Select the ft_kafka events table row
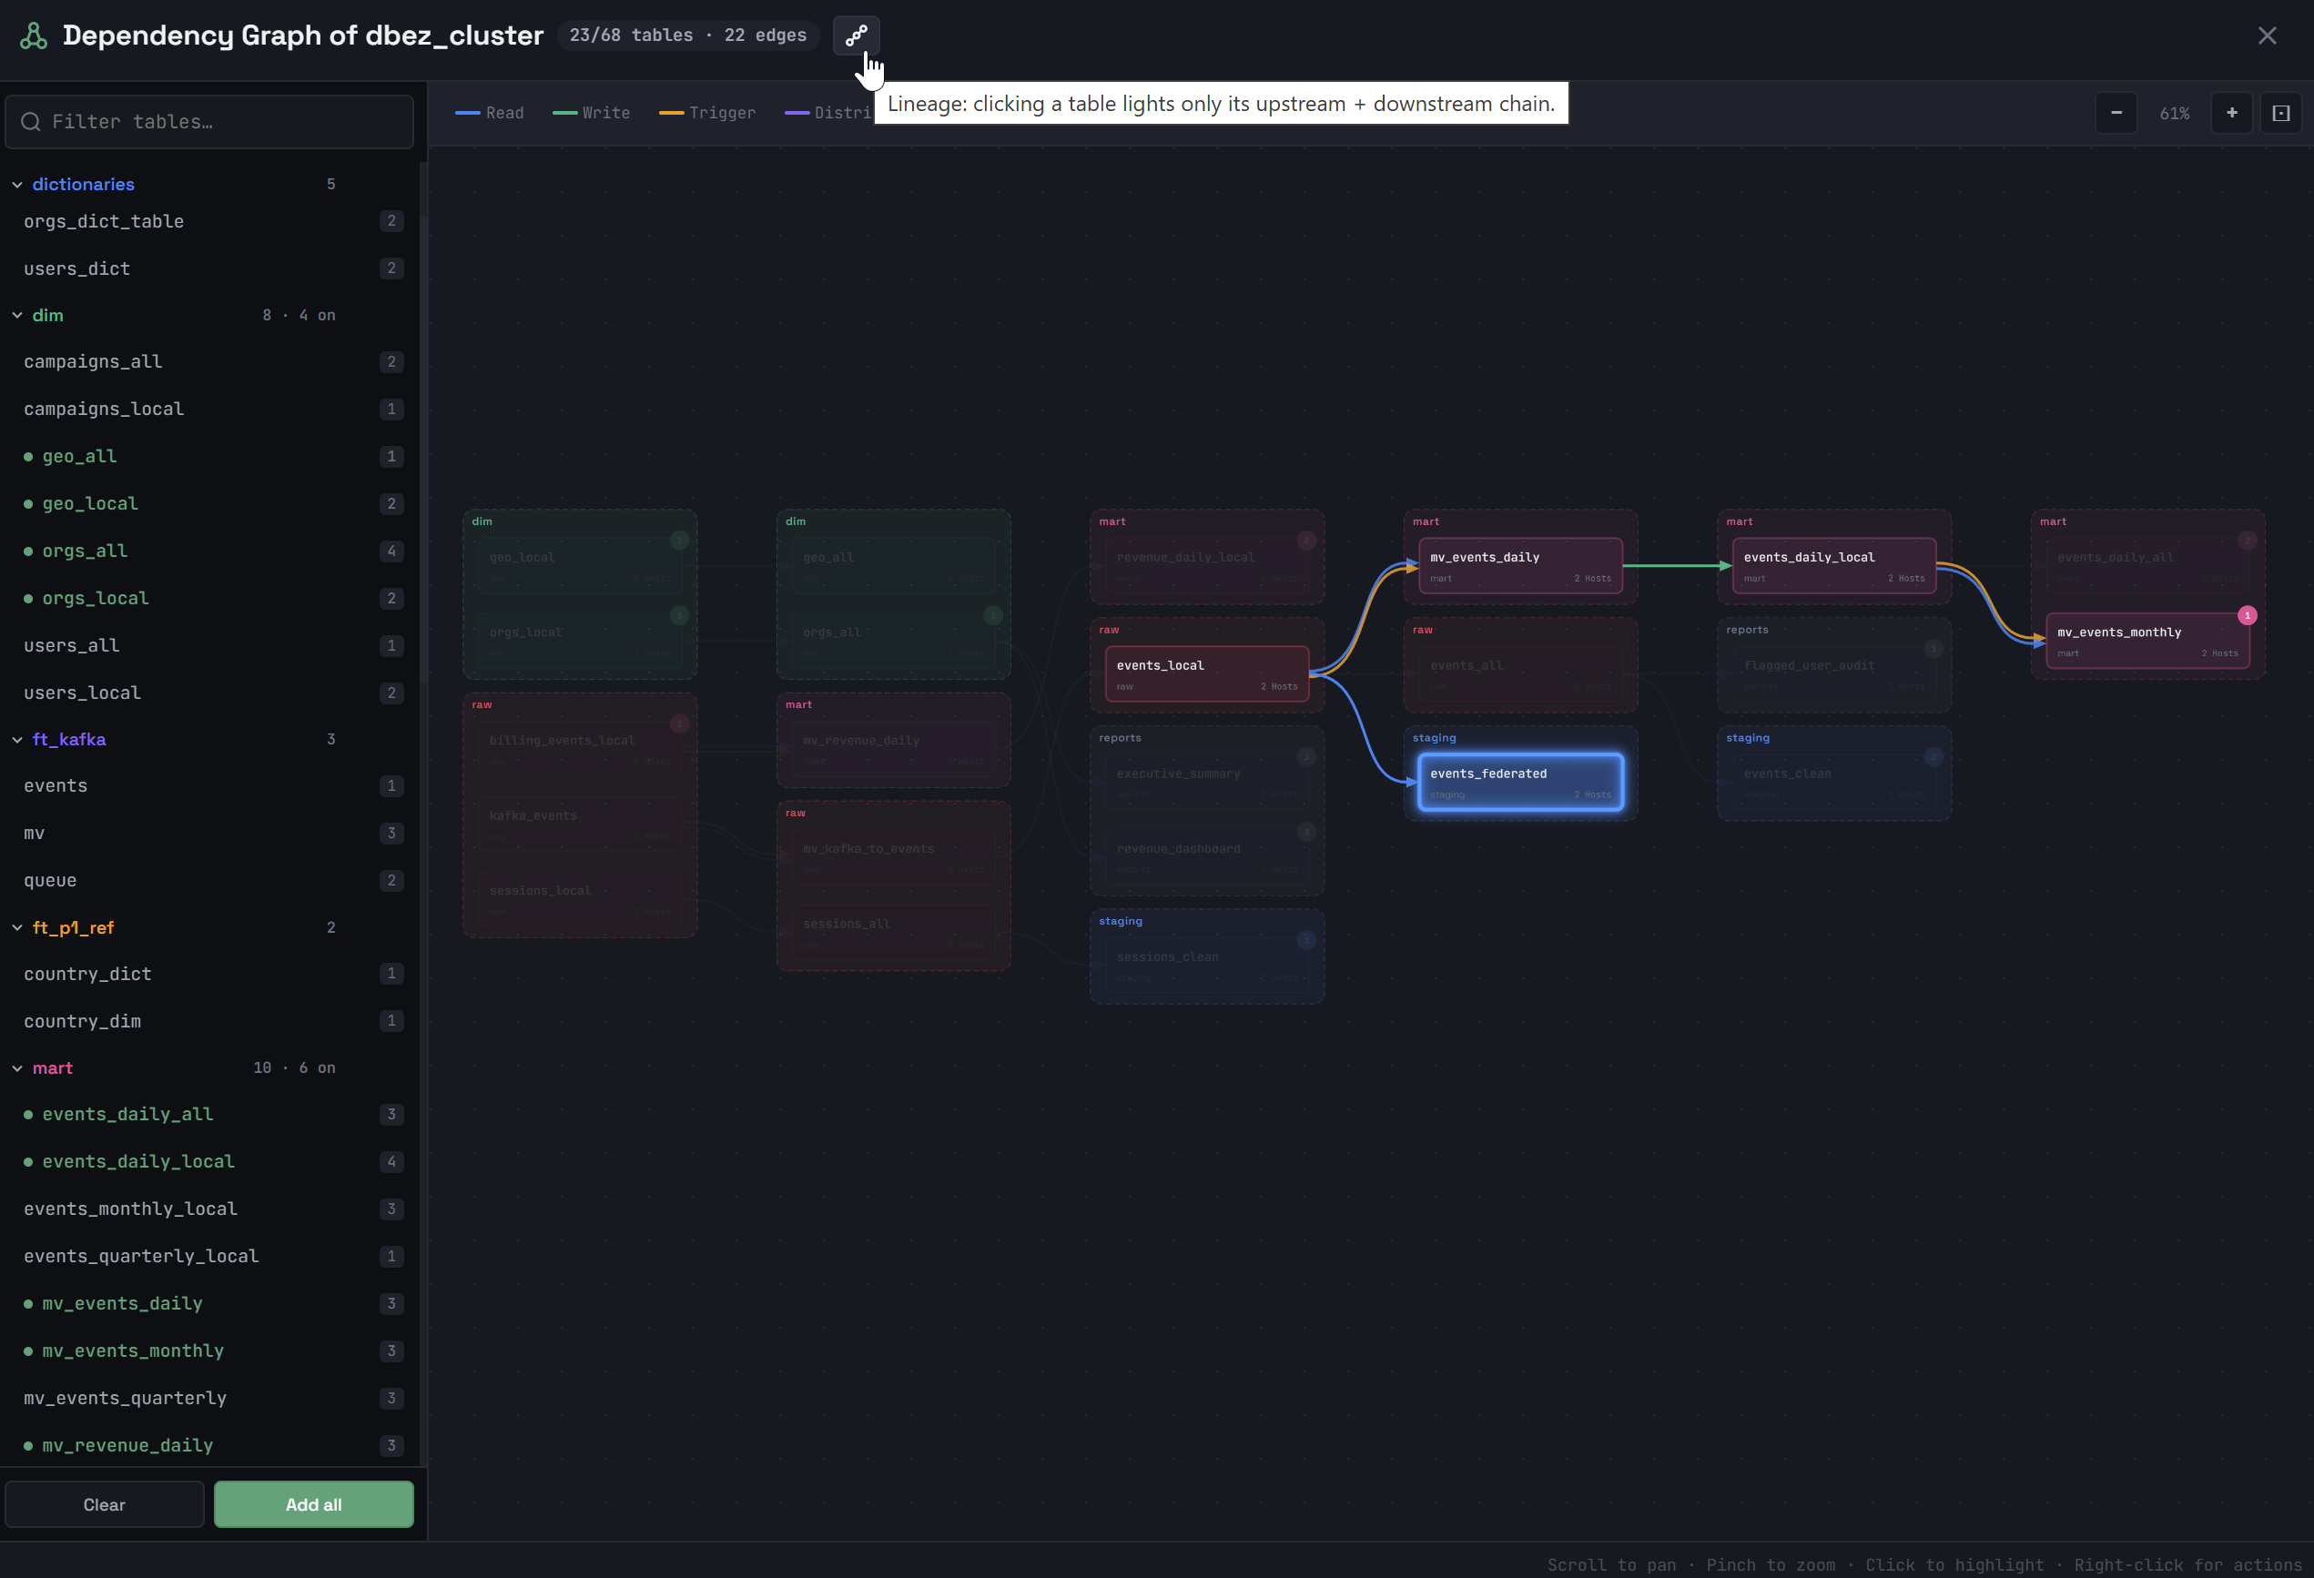This screenshot has height=1578, width=2314. pyautogui.click(x=209, y=785)
